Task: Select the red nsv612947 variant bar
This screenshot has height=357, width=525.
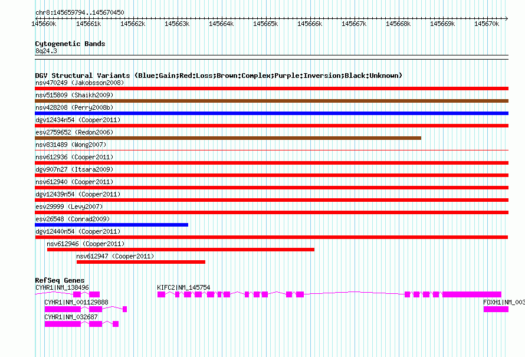Action: [141, 262]
